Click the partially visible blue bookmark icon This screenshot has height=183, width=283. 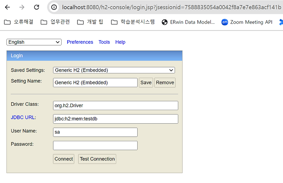click(x=281, y=22)
